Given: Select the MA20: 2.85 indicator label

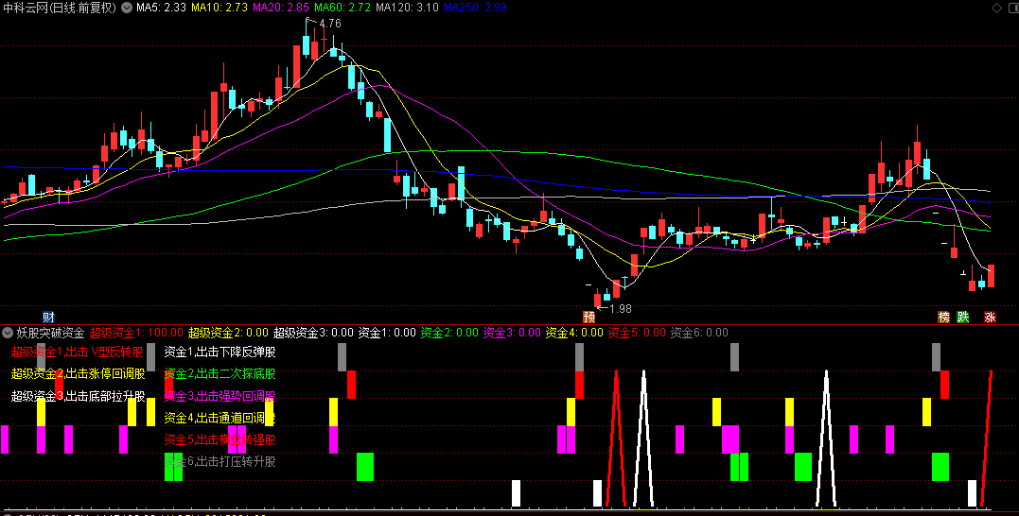Looking at the screenshot, I should point(281,8).
